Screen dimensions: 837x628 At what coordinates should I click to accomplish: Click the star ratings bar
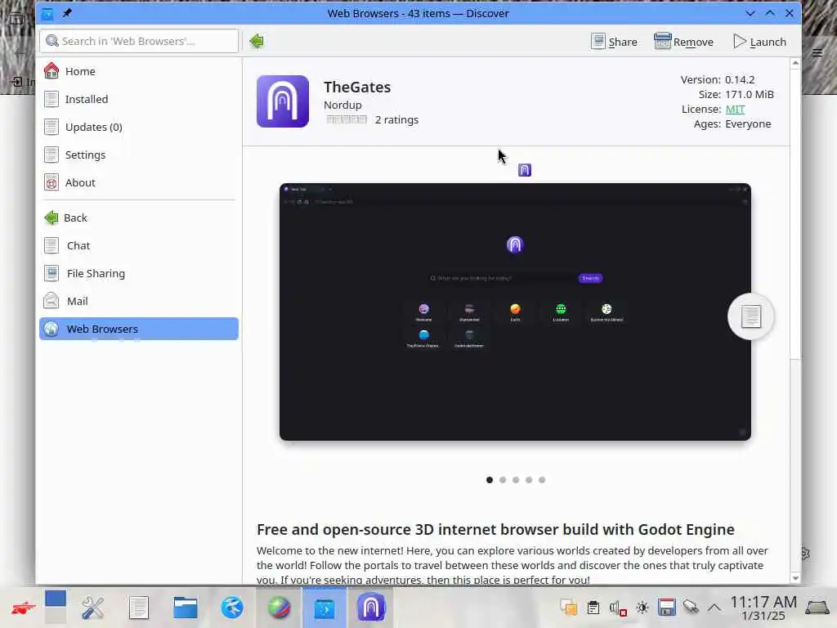(347, 119)
